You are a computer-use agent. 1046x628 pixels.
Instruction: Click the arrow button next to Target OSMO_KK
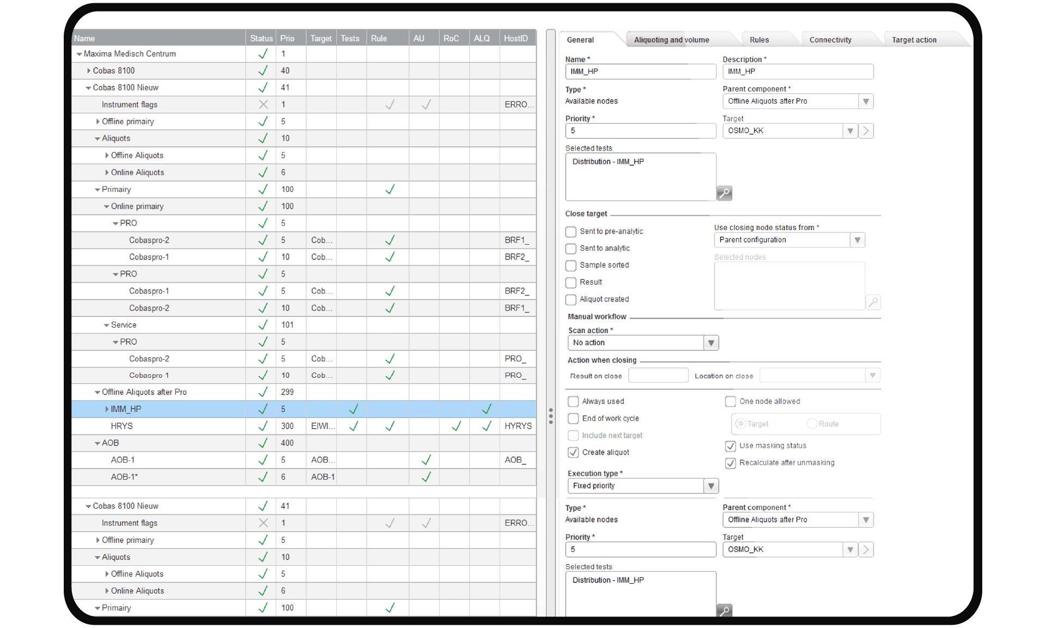point(866,131)
